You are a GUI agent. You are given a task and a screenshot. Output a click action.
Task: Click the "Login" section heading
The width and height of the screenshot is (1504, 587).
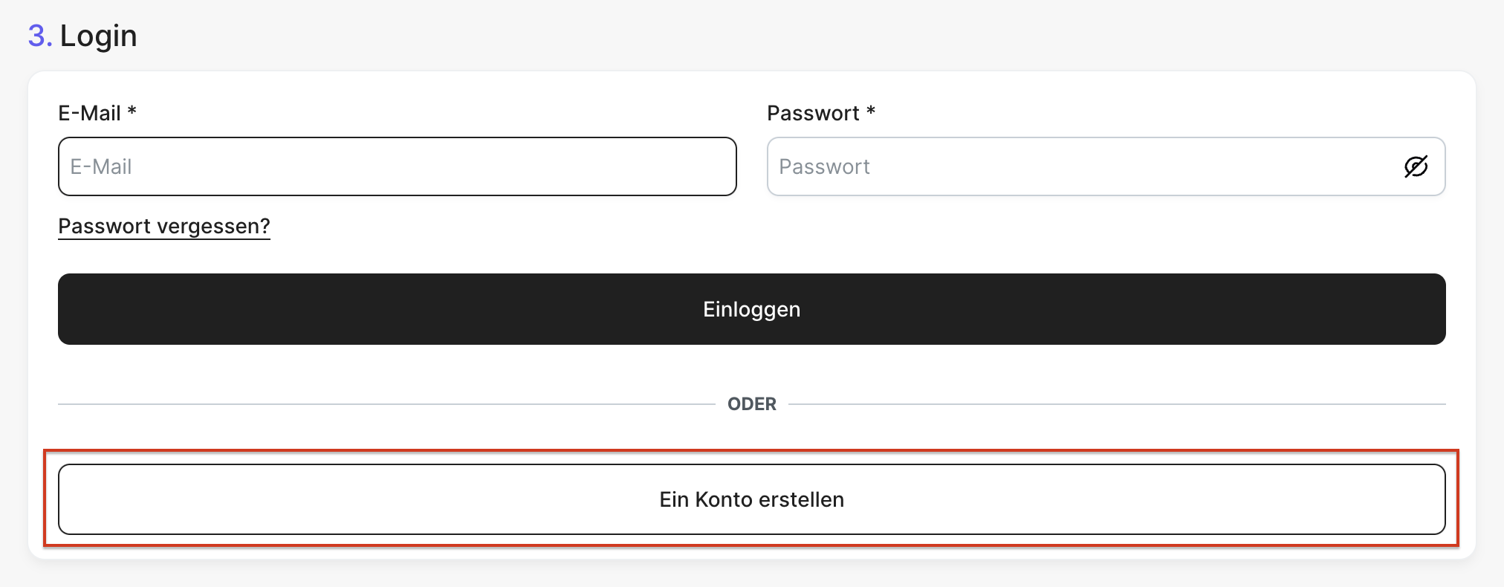point(98,36)
